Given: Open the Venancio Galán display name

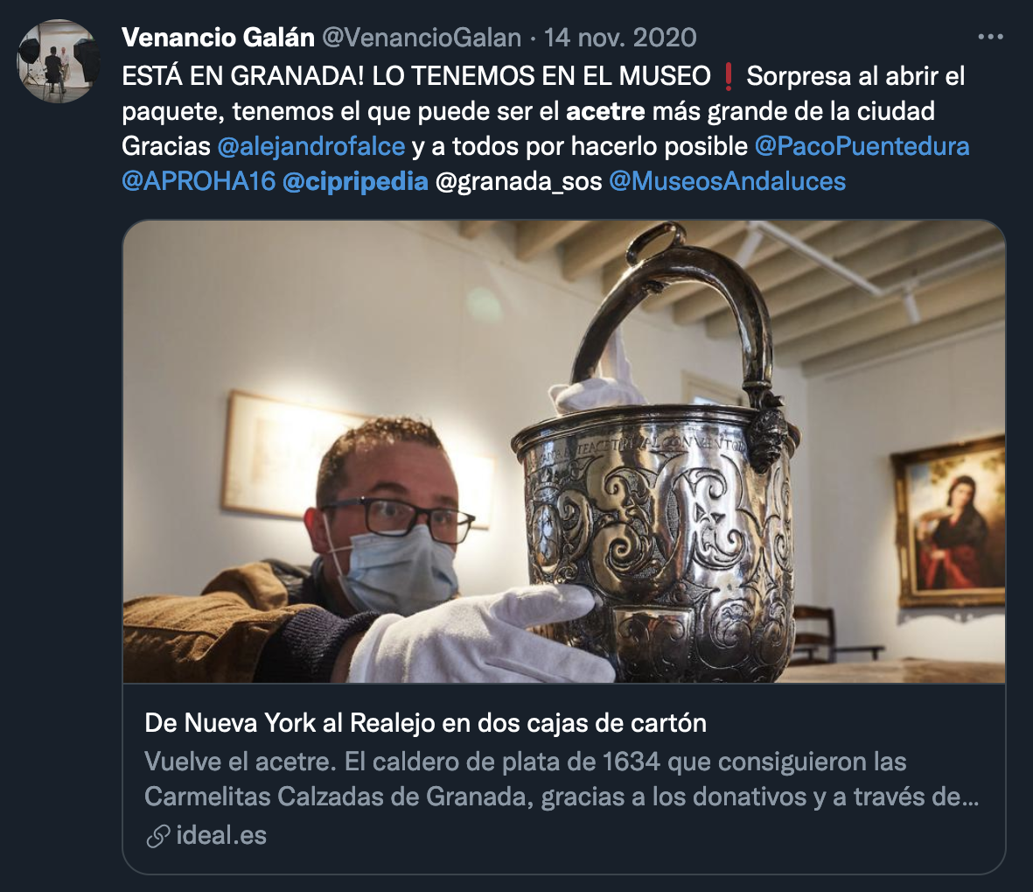Looking at the screenshot, I should click(218, 38).
